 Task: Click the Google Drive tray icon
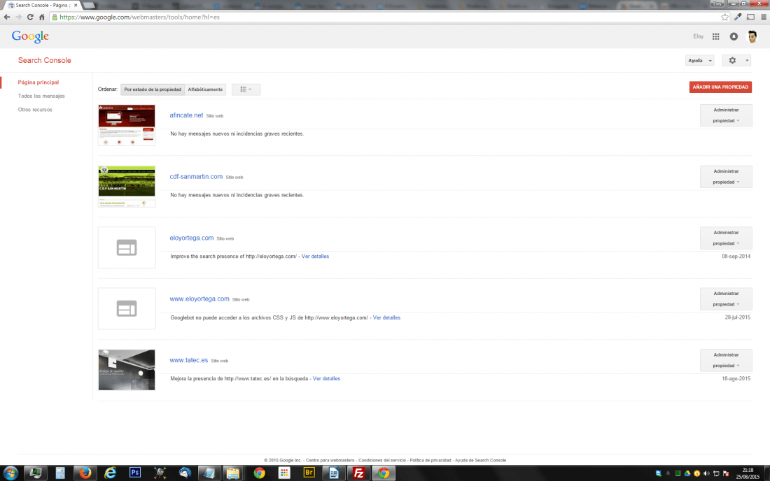coord(687,473)
